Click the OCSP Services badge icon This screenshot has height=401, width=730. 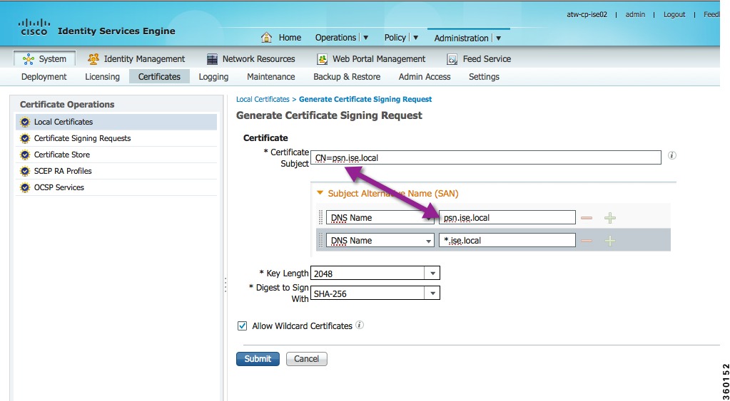25,187
